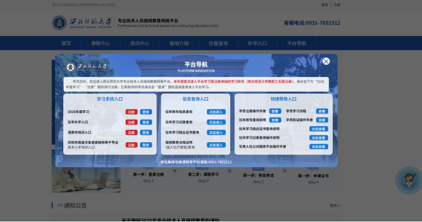Click the Northwest Normal University logo in the header
The height and width of the screenshot is (222, 422).
pos(82,23)
